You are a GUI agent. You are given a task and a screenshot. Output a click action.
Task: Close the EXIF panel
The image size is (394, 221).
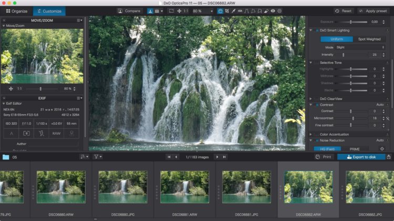click(4, 98)
